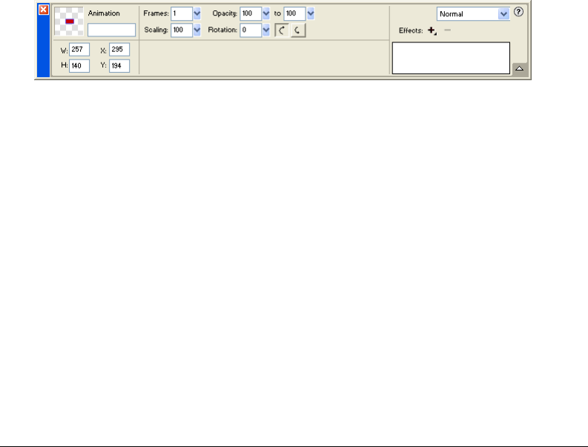
Task: Click the Y position field showing 194
Action: pos(119,66)
